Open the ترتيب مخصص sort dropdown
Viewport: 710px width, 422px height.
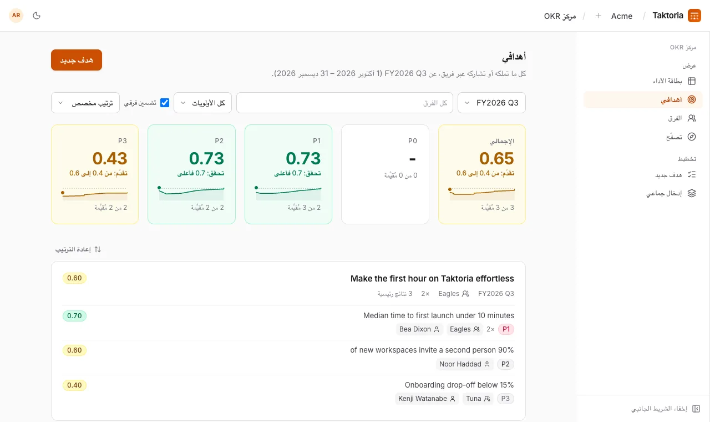tap(85, 103)
